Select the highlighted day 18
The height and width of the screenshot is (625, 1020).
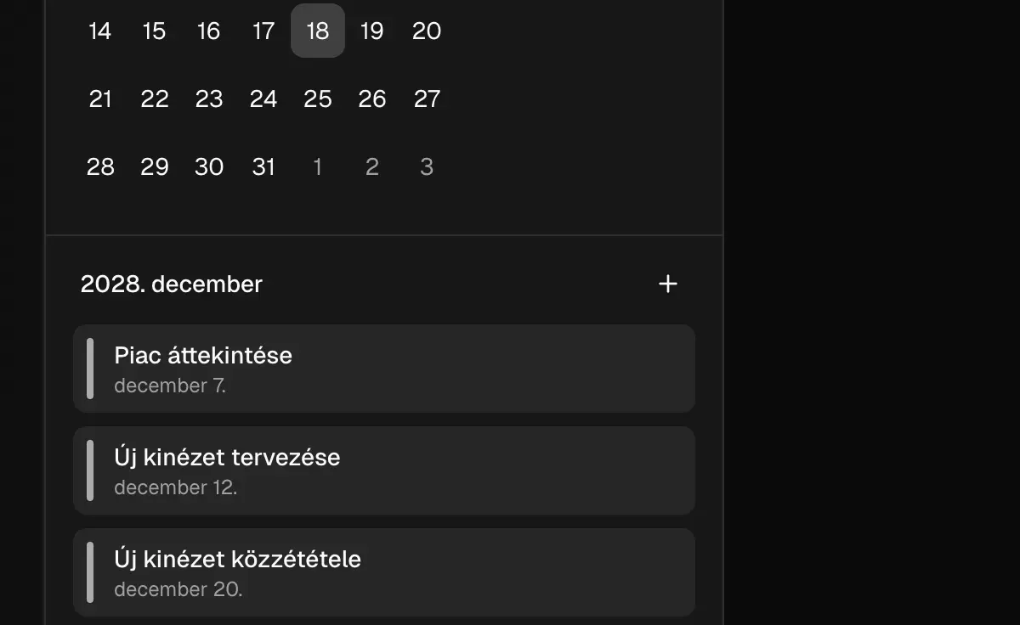[318, 31]
